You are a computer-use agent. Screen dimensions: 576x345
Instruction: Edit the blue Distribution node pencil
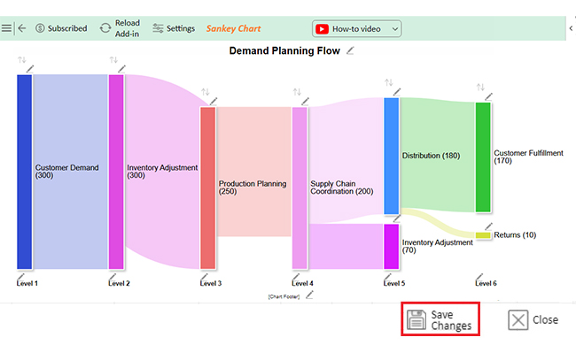397,92
